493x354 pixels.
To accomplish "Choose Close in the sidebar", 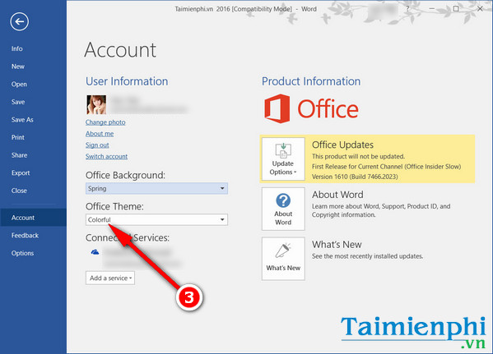I will coord(19,191).
